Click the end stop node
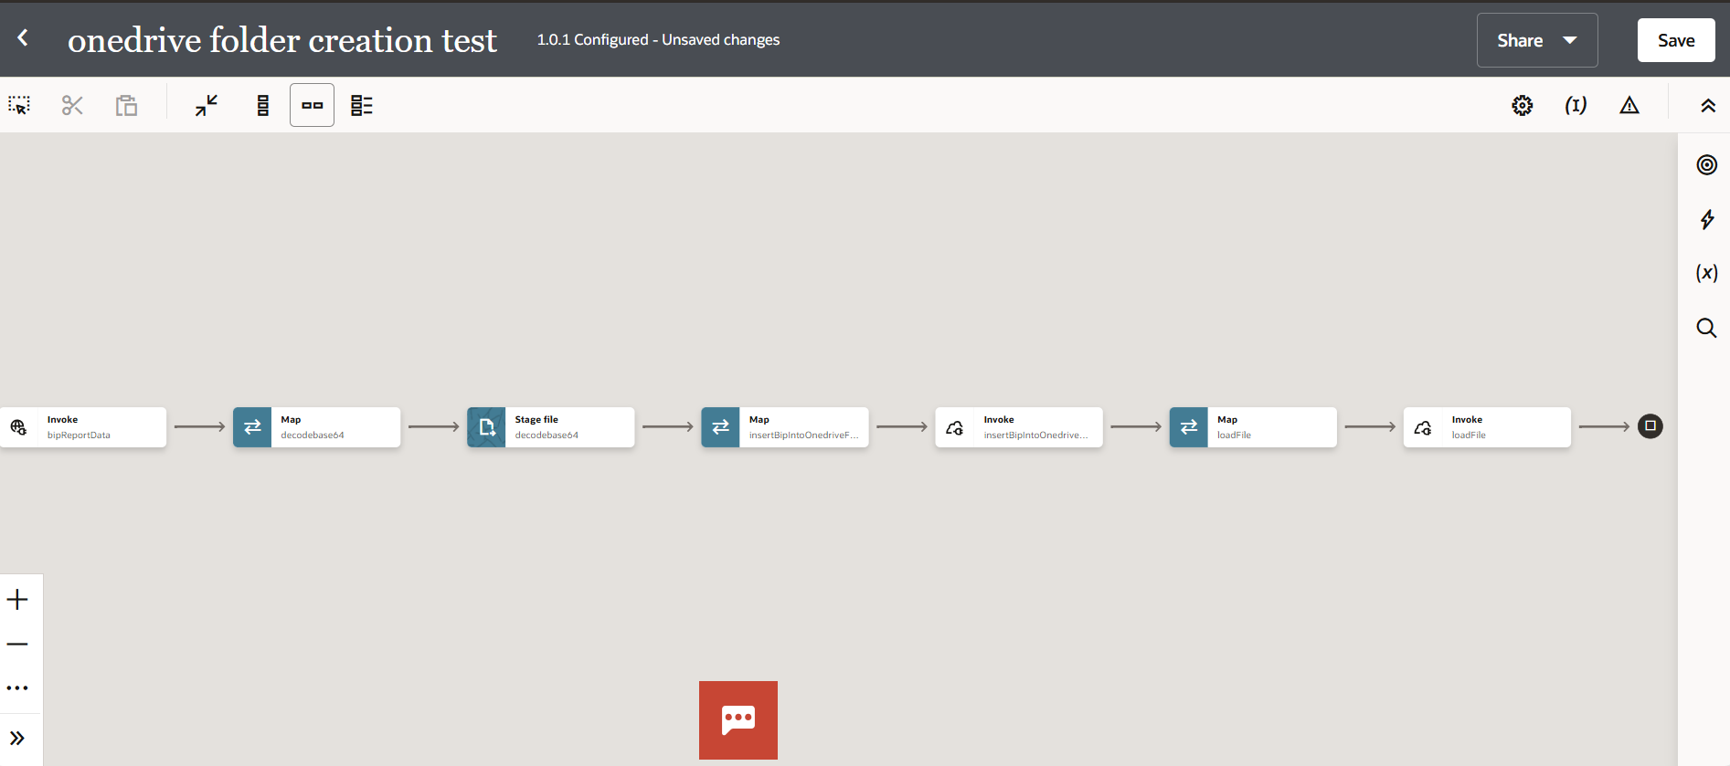The height and width of the screenshot is (766, 1730). [1650, 426]
